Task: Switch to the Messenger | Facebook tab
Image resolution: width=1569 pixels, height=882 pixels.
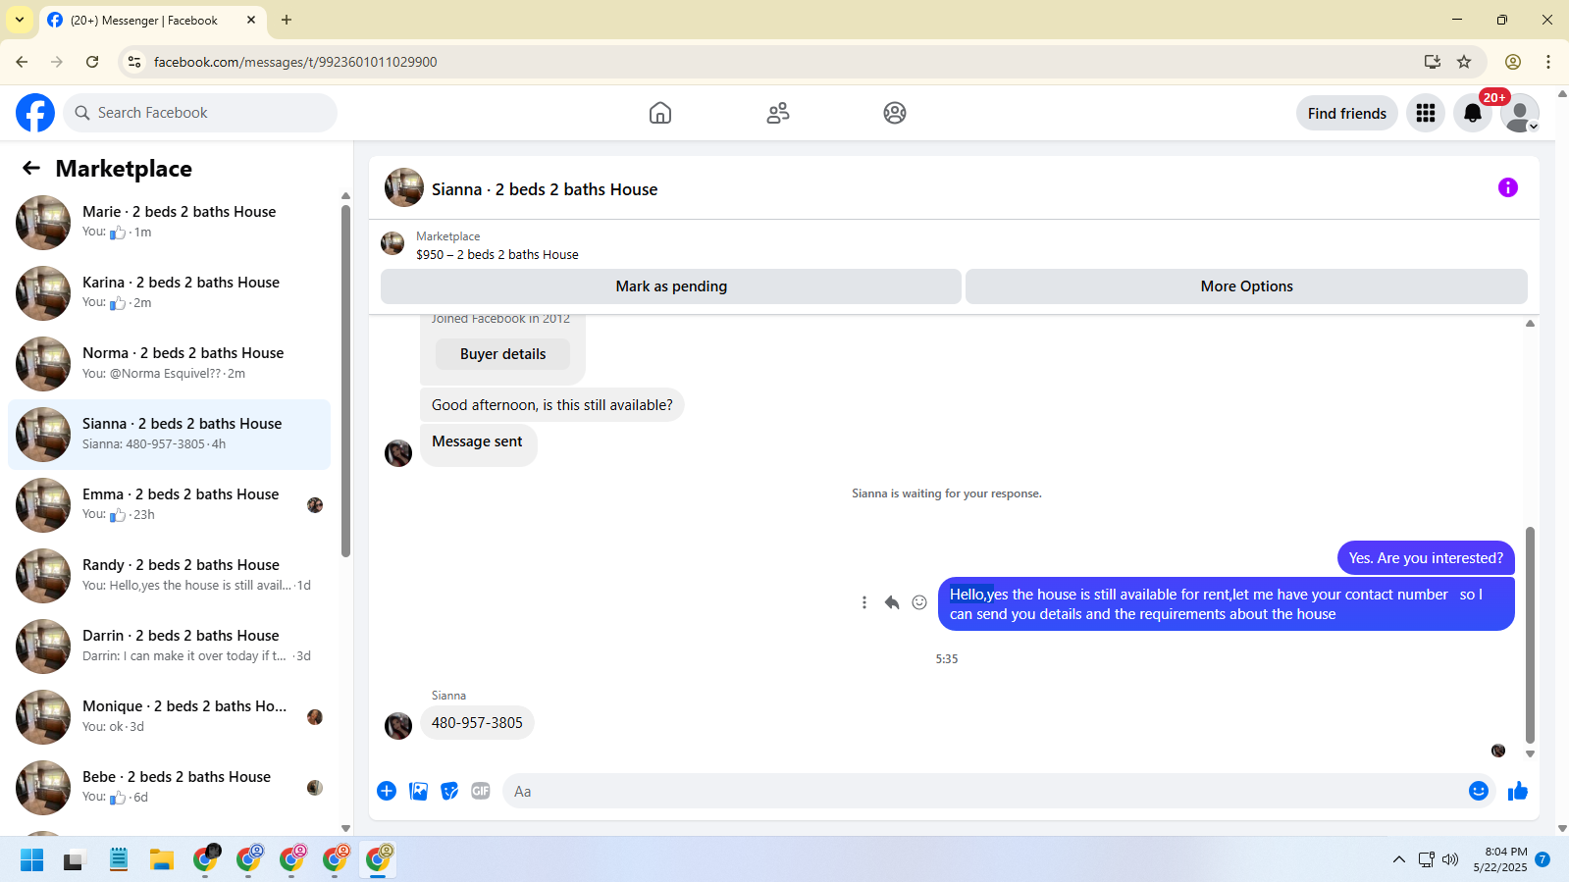Action: click(152, 20)
